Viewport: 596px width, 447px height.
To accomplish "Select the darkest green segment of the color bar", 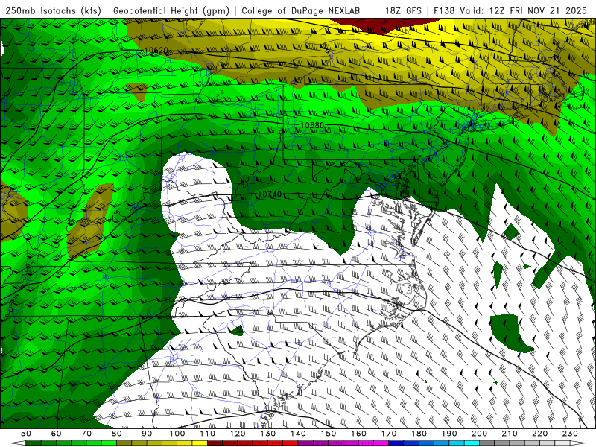I will coord(34,443).
